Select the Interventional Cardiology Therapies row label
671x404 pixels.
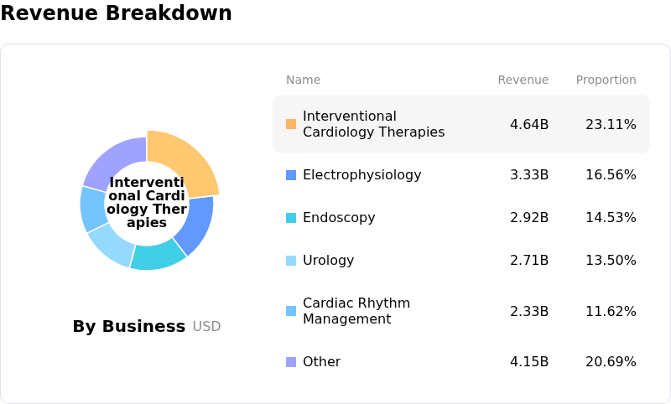(x=373, y=124)
